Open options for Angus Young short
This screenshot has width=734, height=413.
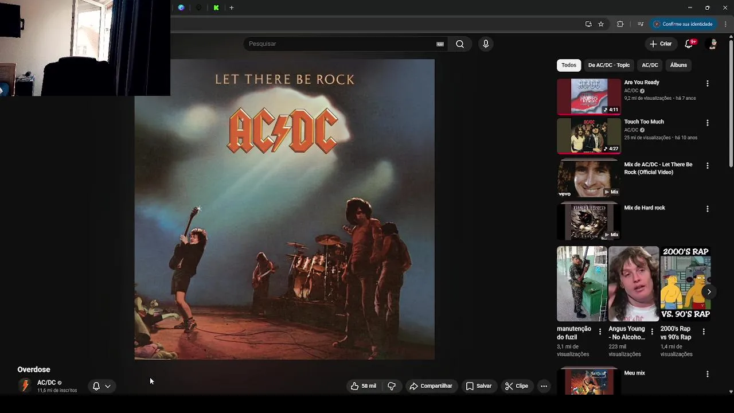tap(652, 332)
